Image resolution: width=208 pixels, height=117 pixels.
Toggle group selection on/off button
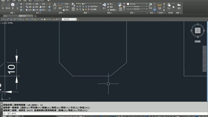click(x=155, y=10)
